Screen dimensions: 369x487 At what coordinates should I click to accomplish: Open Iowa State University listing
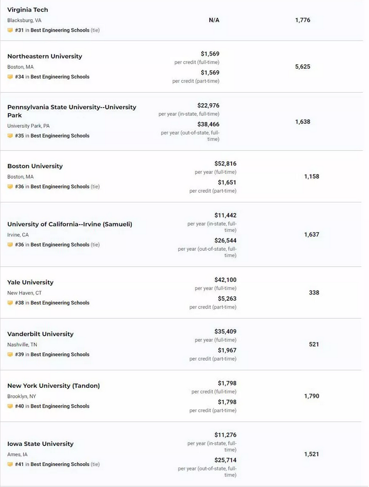[40, 444]
